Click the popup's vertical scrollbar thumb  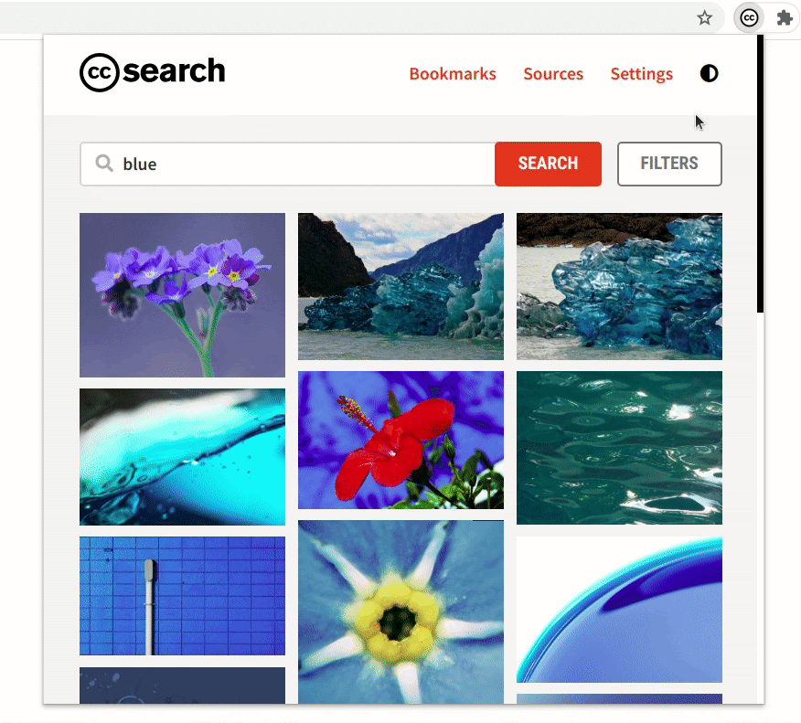click(x=760, y=174)
